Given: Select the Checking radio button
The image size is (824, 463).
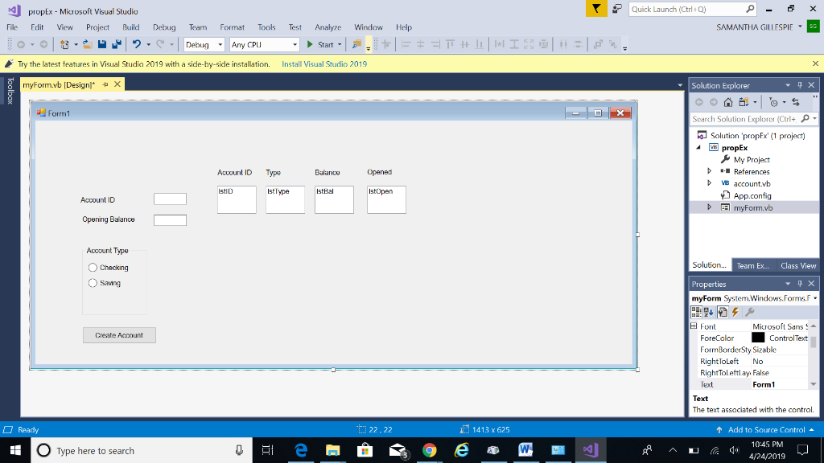Looking at the screenshot, I should click(93, 268).
